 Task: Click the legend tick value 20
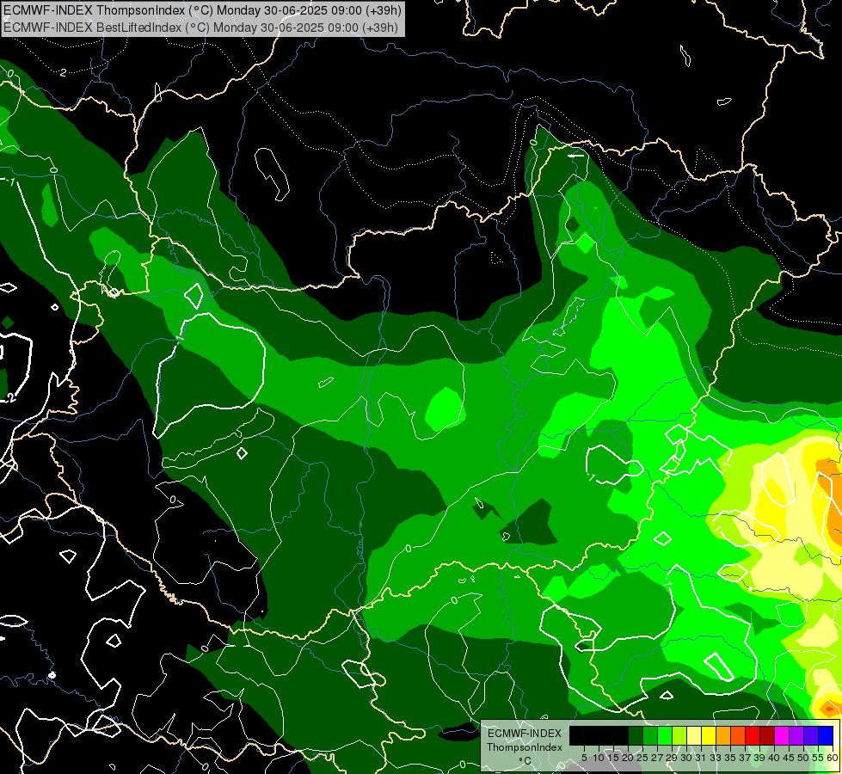coord(628,758)
